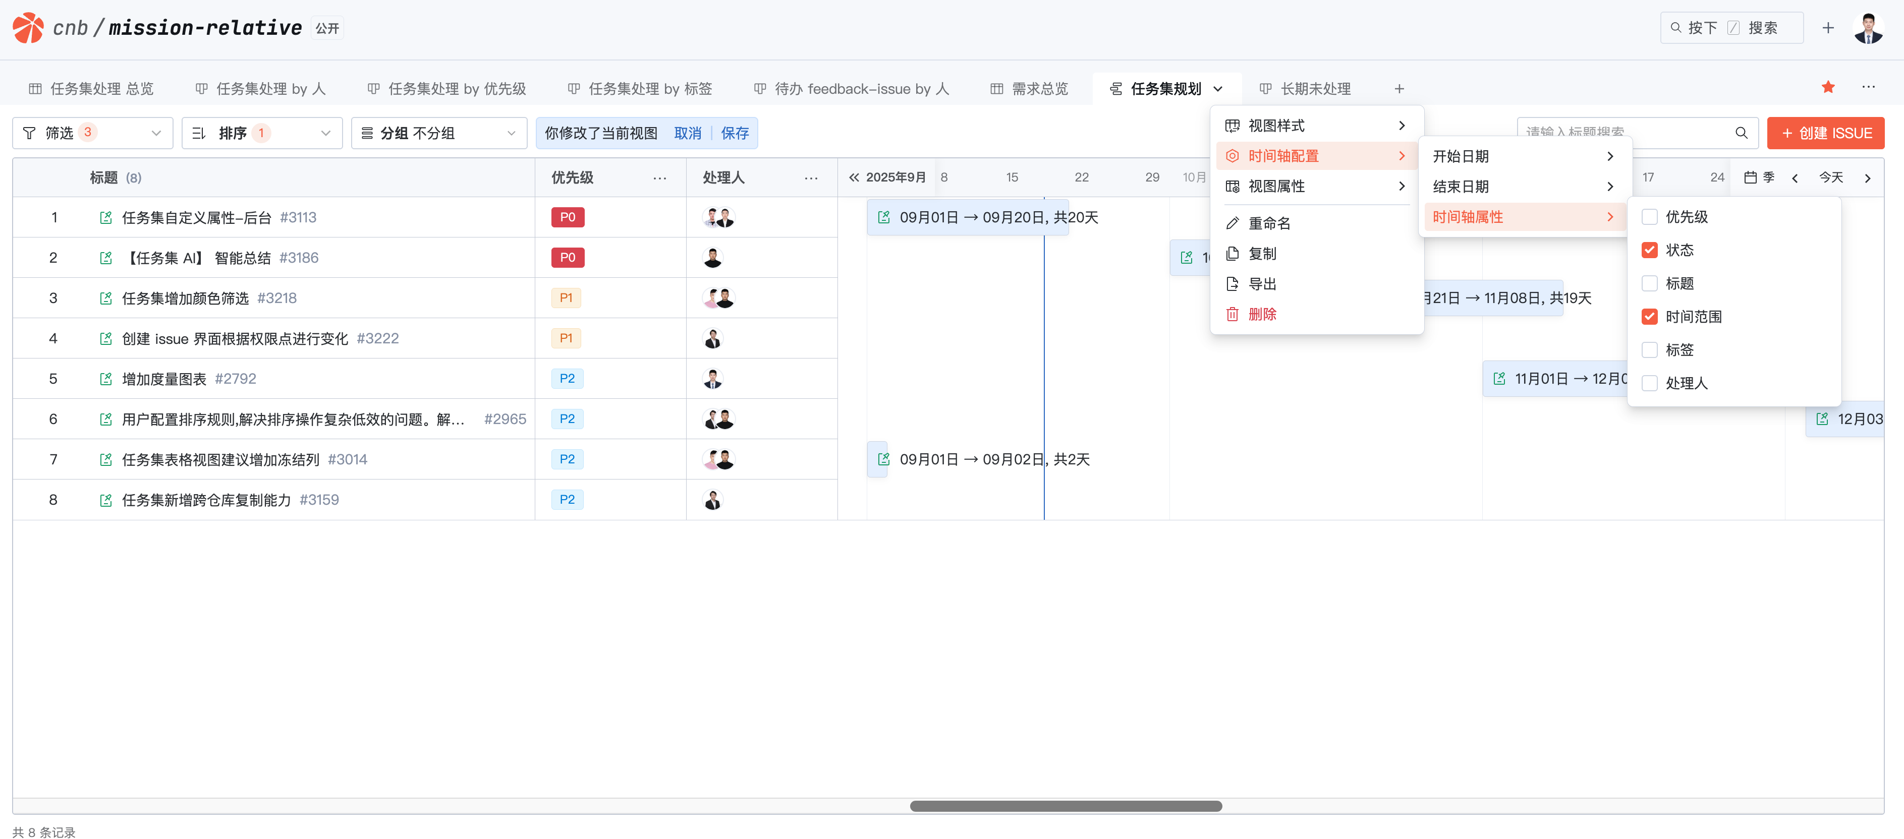Screen dimensions: 1904x839
Task: Click the add new view plus tab icon
Action: click(1398, 89)
